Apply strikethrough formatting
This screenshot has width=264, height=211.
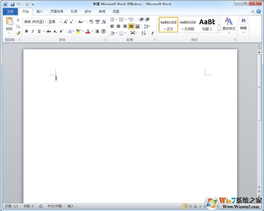(48, 31)
